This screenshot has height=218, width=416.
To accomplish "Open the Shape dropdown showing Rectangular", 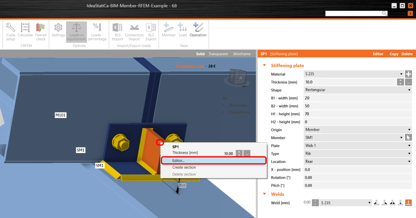I will (x=358, y=90).
